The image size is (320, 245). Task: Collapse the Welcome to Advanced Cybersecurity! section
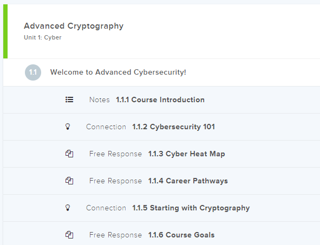click(x=162, y=72)
